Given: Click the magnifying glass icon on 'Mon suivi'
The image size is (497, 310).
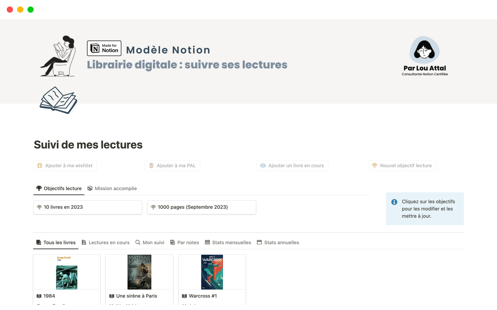Looking at the screenshot, I should (138, 242).
